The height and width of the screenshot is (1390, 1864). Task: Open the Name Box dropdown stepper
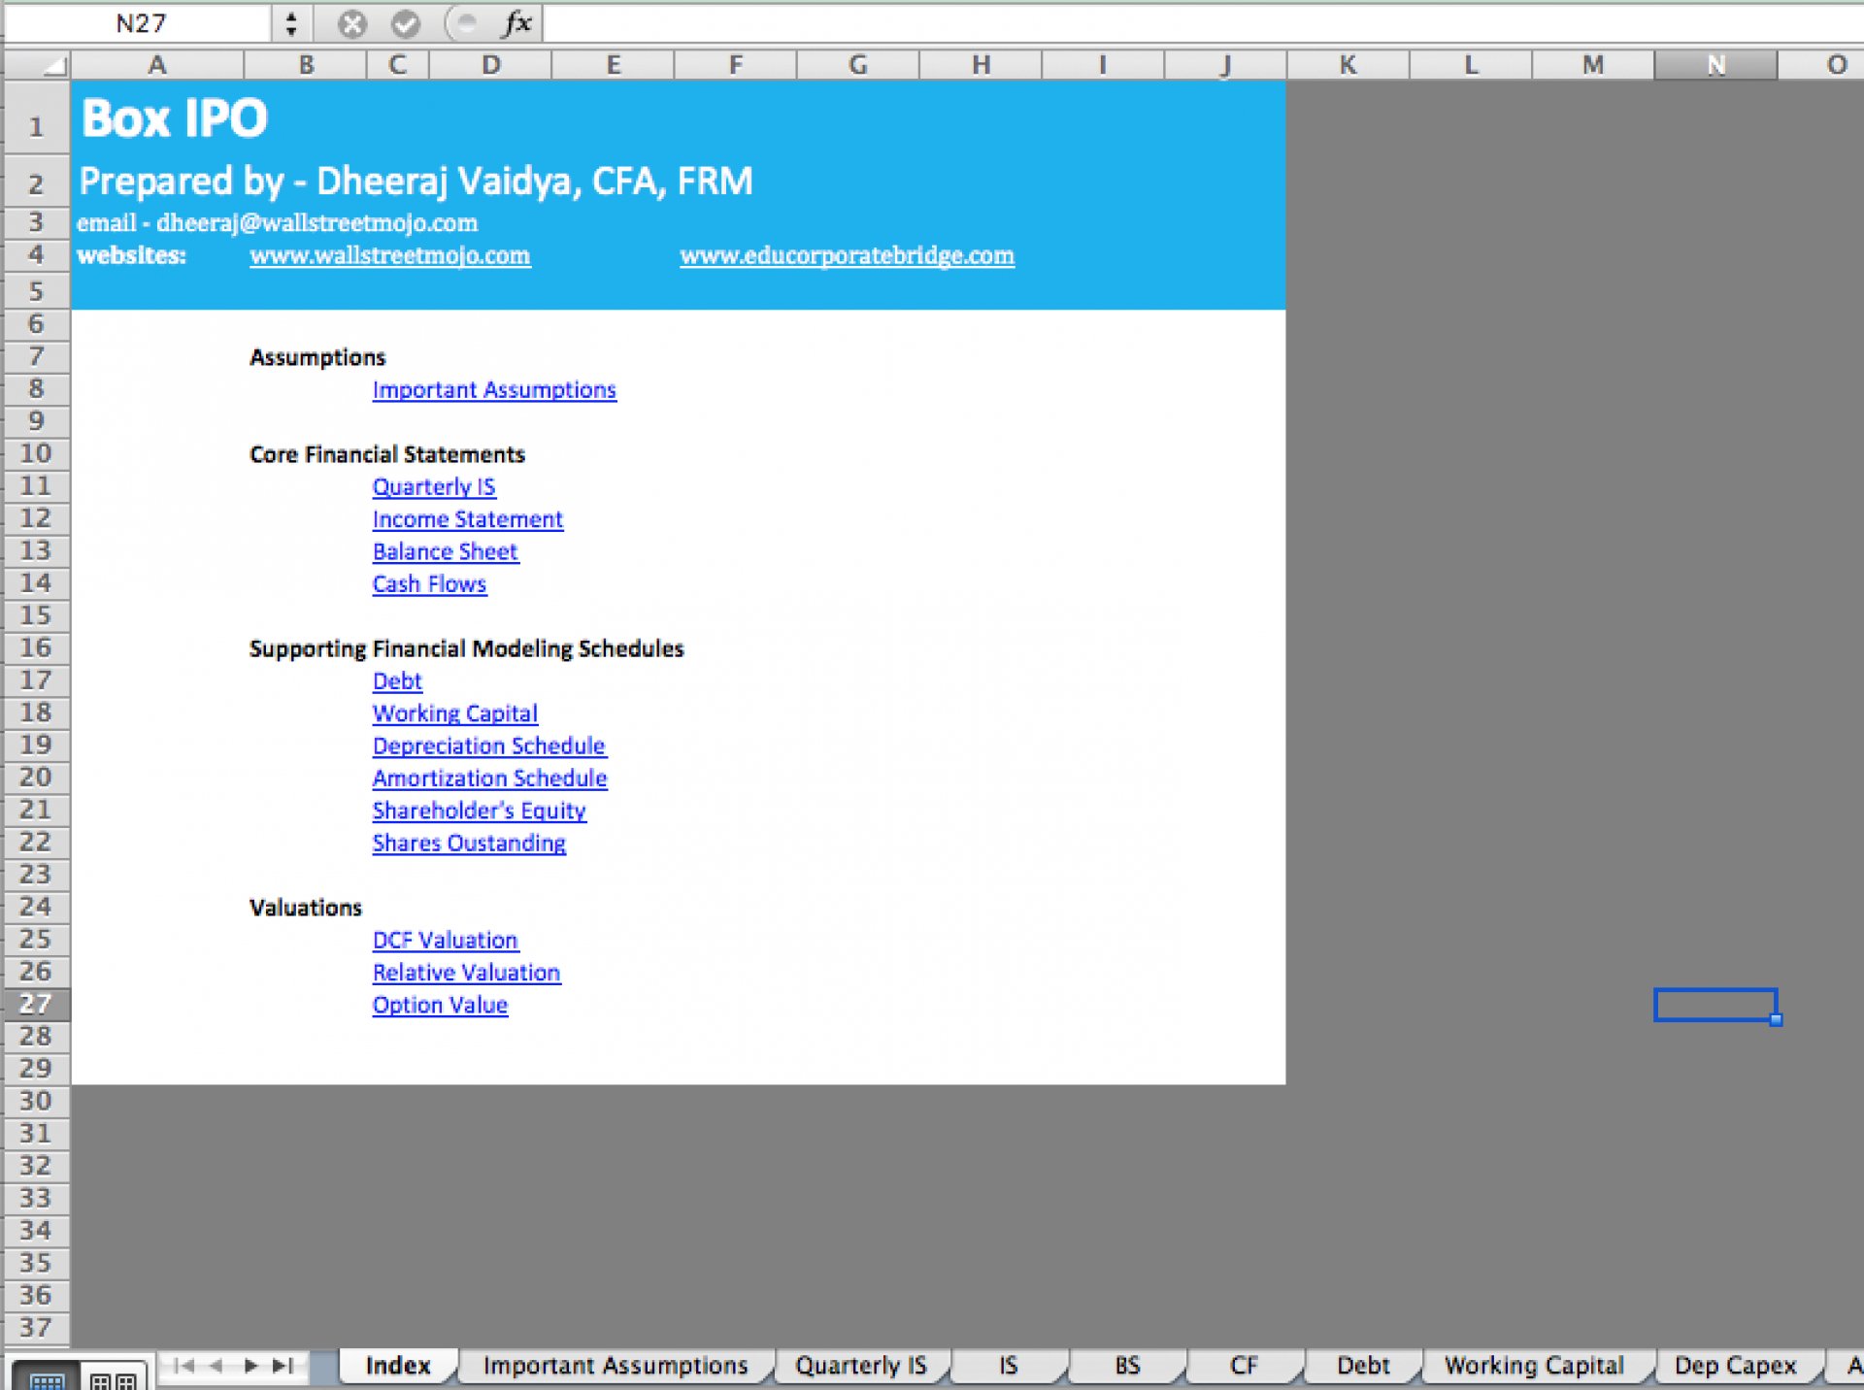(290, 23)
